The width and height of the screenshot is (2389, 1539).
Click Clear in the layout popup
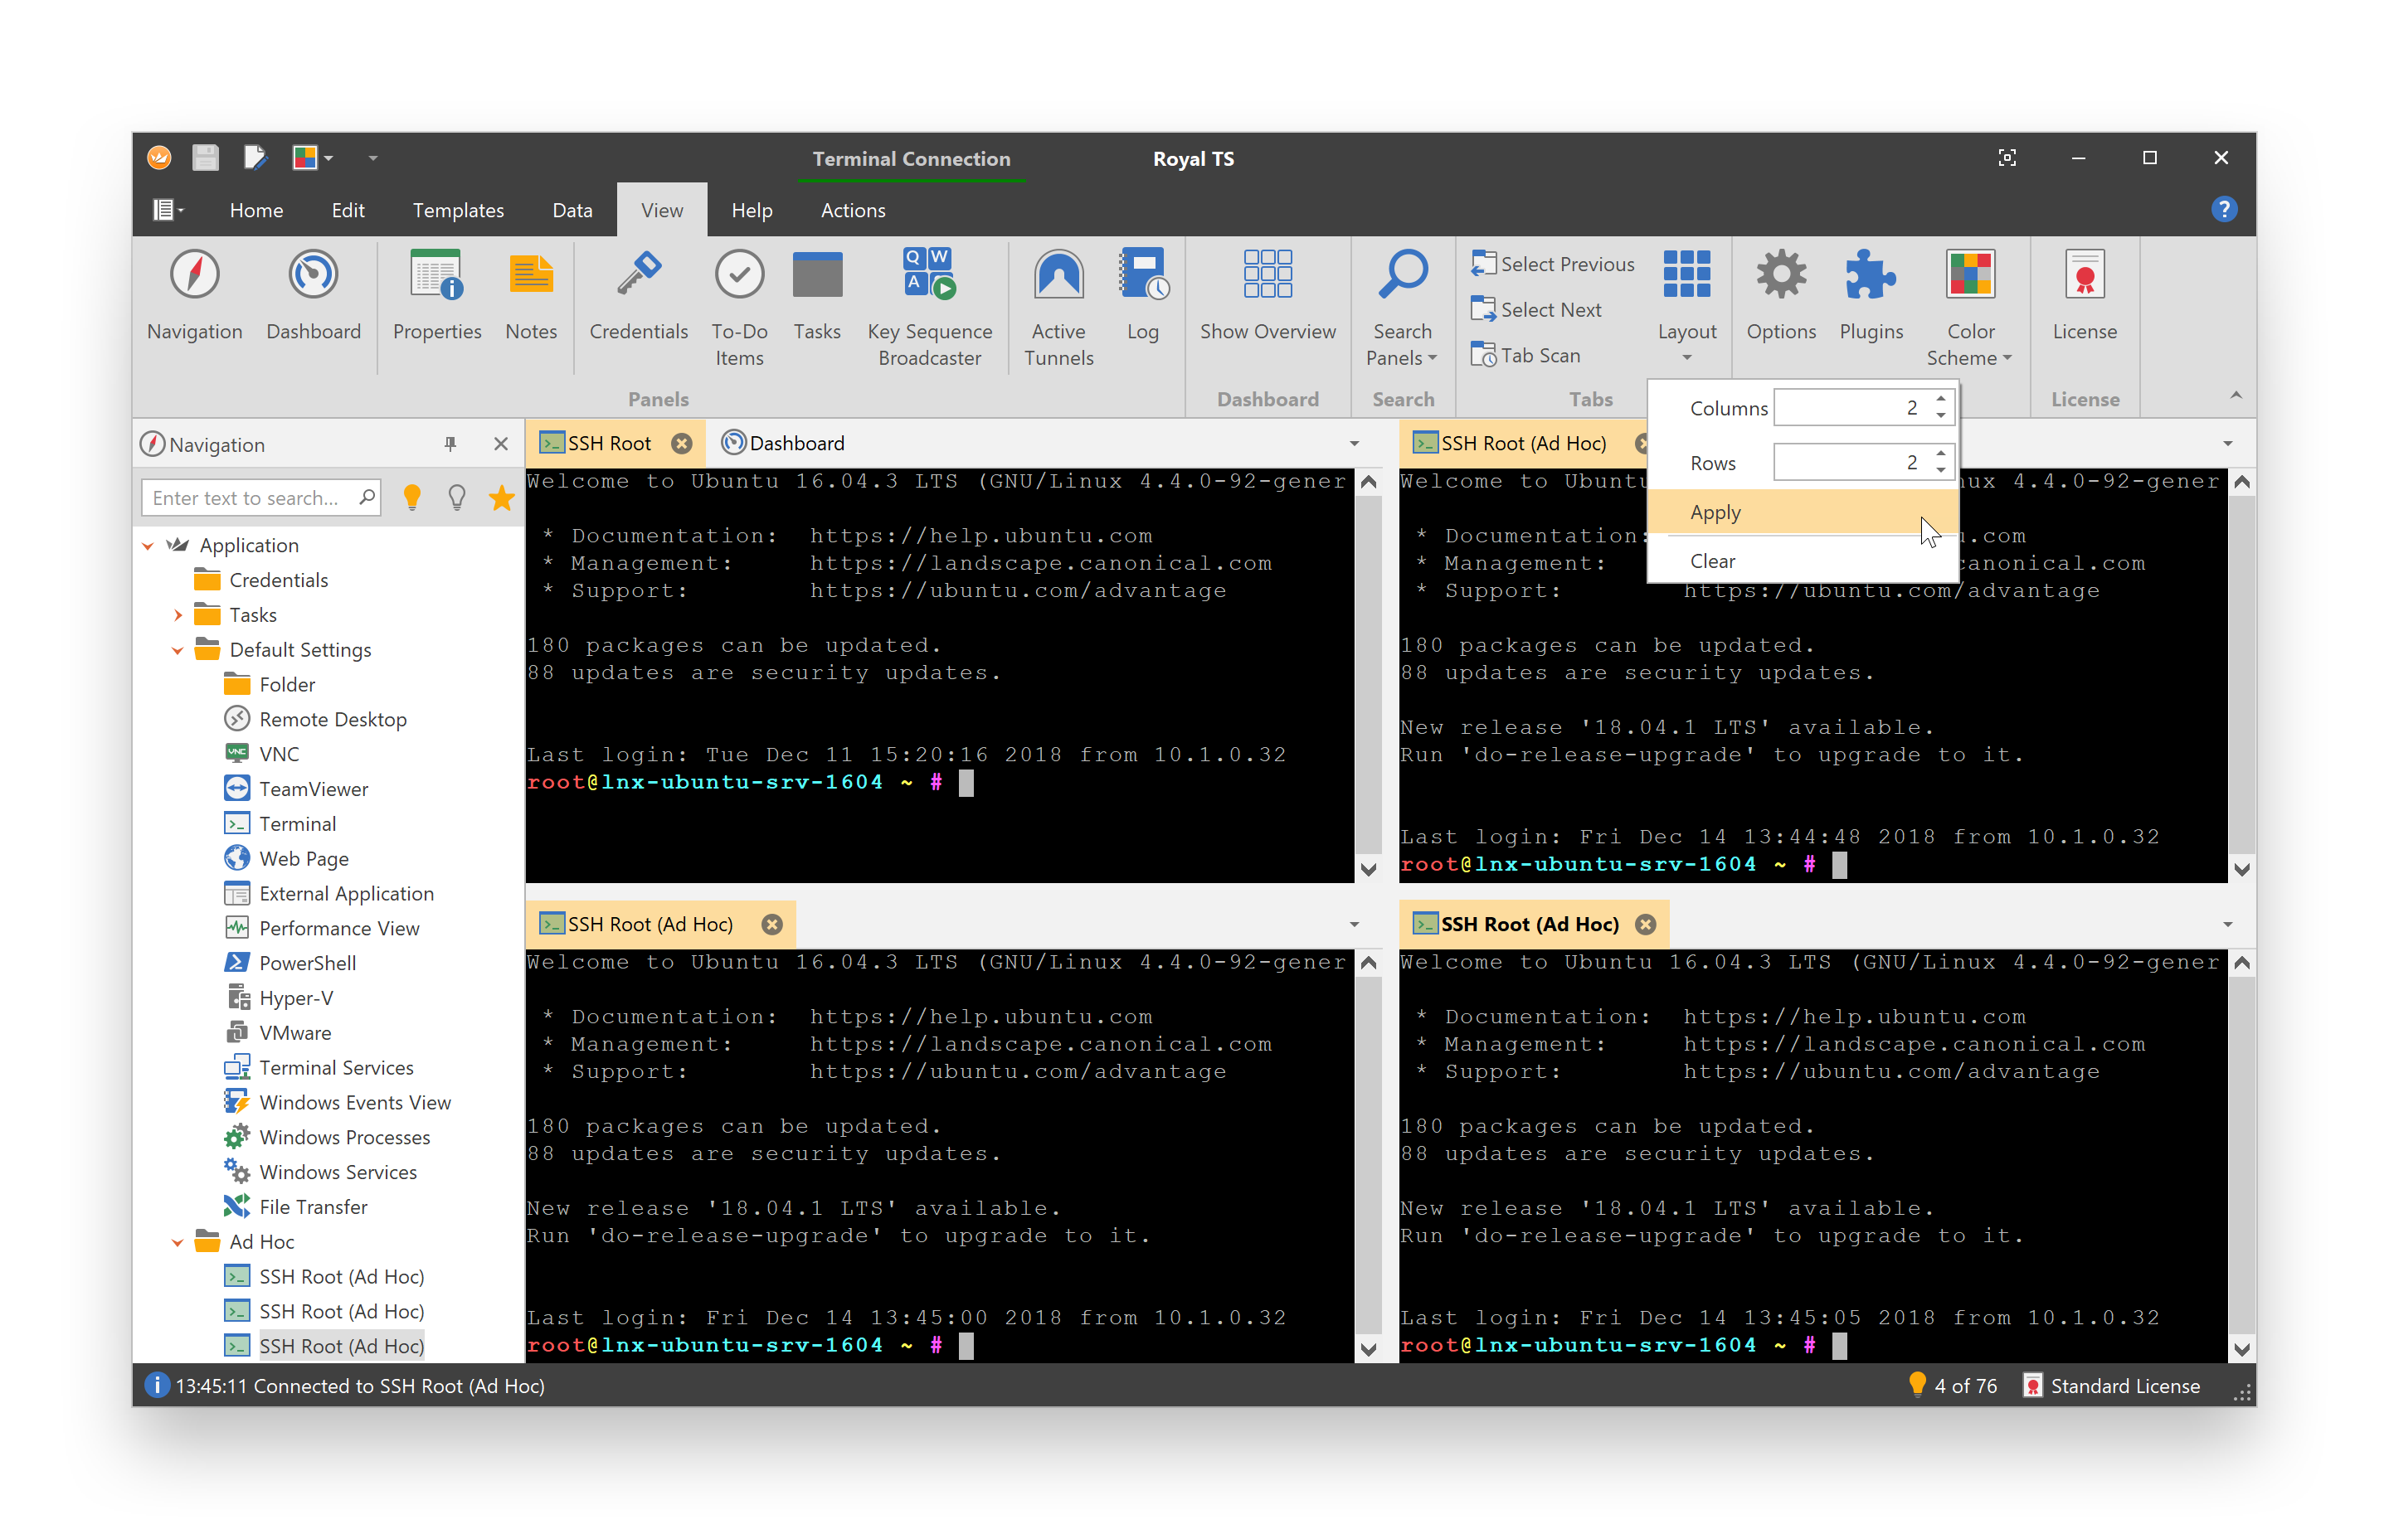pos(1803,561)
